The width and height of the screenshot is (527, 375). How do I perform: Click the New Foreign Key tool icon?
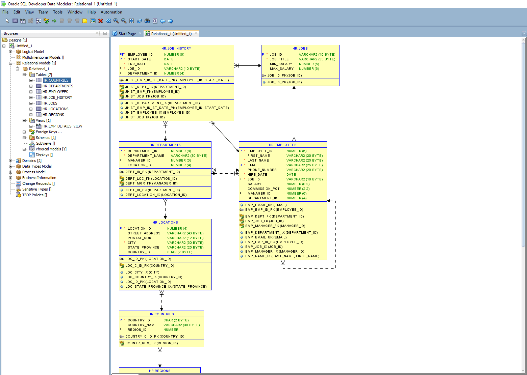pyautogui.click(x=46, y=21)
